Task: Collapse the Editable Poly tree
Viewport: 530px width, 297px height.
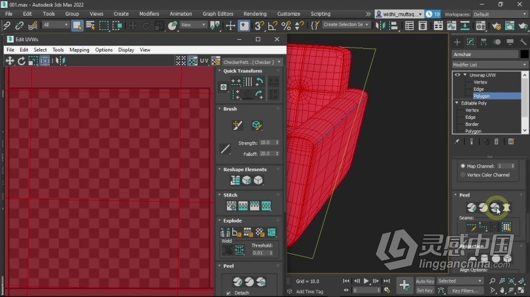Action: point(457,103)
